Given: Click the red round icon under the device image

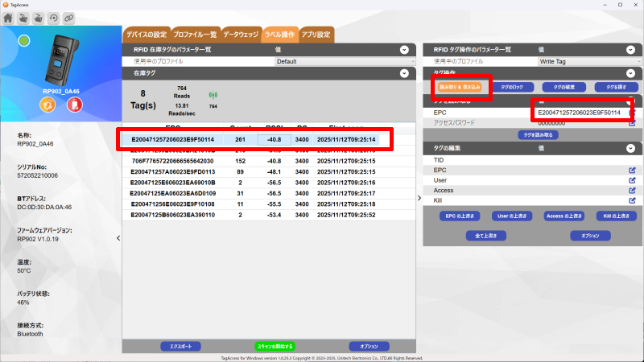Looking at the screenshot, I should pyautogui.click(x=74, y=105).
